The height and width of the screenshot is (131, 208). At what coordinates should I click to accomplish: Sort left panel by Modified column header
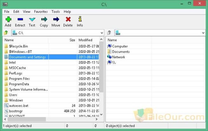tap(88, 40)
